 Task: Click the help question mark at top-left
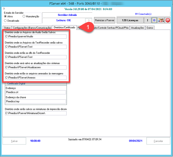click(x=4, y=9)
